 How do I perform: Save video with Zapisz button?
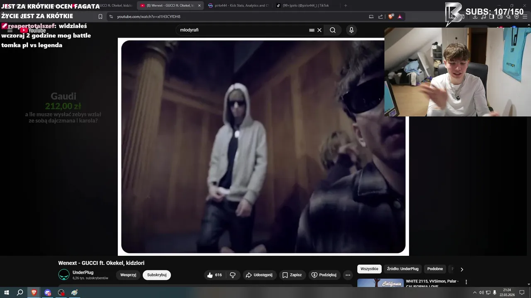[292, 275]
